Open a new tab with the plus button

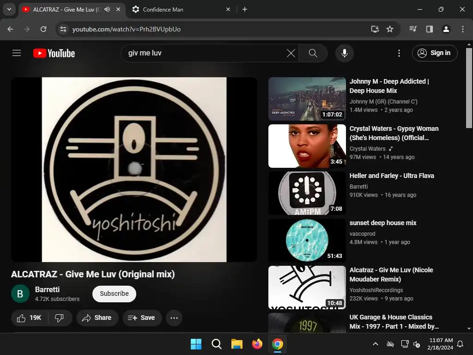pyautogui.click(x=245, y=9)
